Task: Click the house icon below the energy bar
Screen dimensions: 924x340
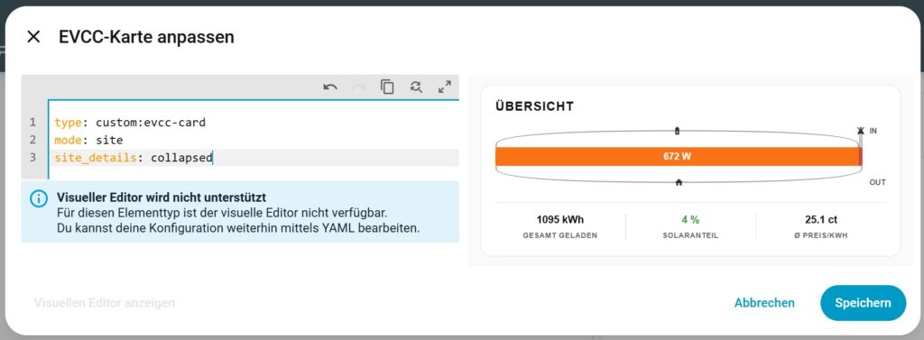Action: (679, 183)
